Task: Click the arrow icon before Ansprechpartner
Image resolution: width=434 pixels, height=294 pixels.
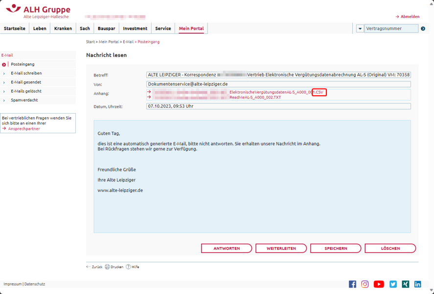Action: (x=4, y=128)
